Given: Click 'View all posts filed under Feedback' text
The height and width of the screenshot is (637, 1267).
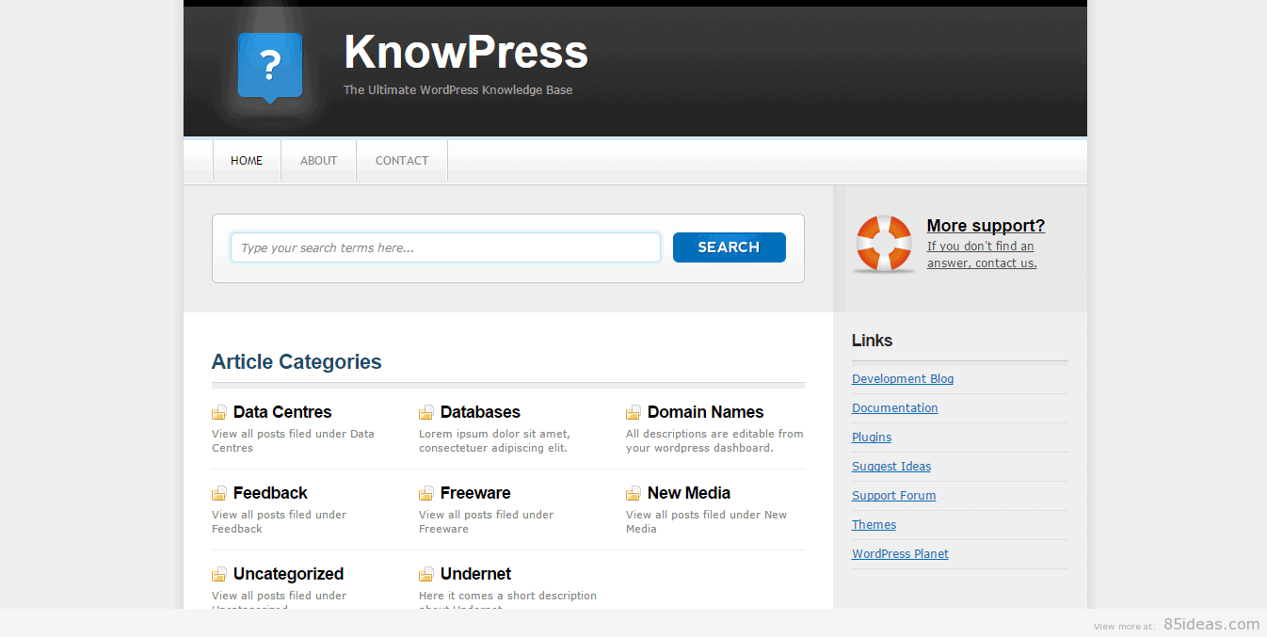Looking at the screenshot, I should coord(279,522).
